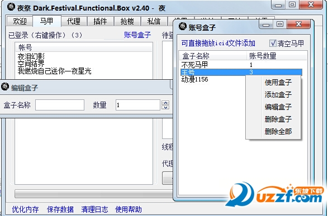Click the 可直接拖放icid文件添加 hint text
328x216 pixels.
pyautogui.click(x=218, y=43)
